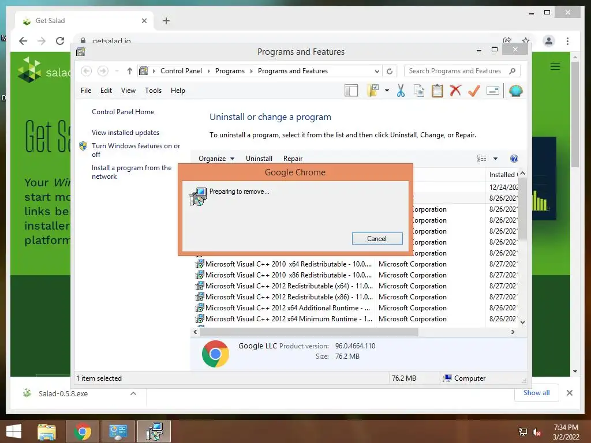Click the Back arrow in Programs and Features
The width and height of the screenshot is (591, 443).
87,71
